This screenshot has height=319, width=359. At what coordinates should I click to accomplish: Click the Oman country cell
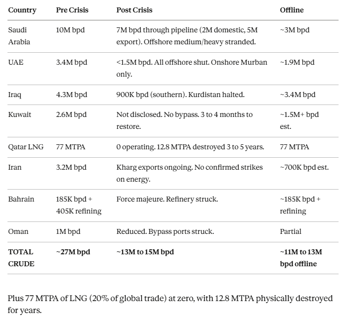17,231
